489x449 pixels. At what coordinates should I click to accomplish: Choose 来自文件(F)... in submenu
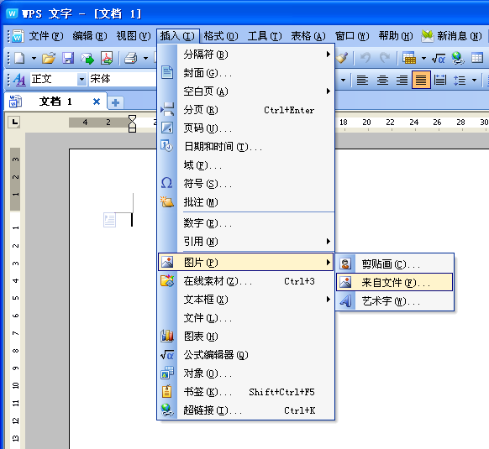pyautogui.click(x=395, y=282)
